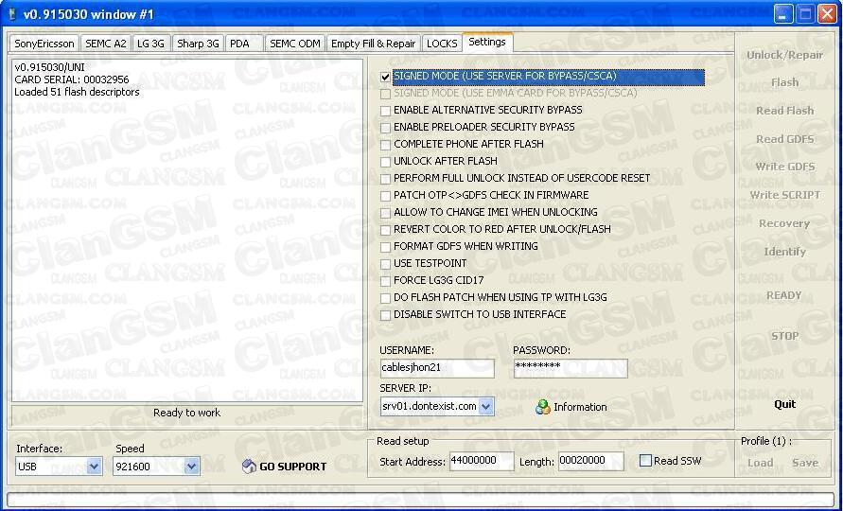Click the Recovery button
Screen dimensions: 843x511
coord(784,223)
